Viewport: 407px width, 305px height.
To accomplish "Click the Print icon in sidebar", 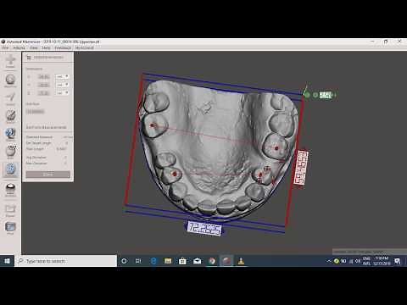I will [10, 228].
